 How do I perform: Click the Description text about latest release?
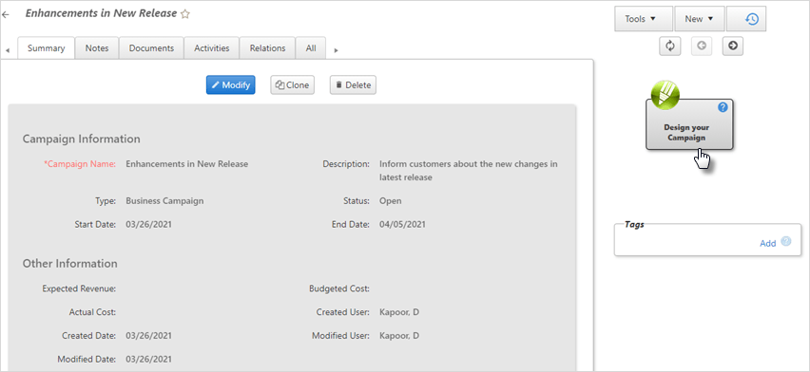click(469, 171)
